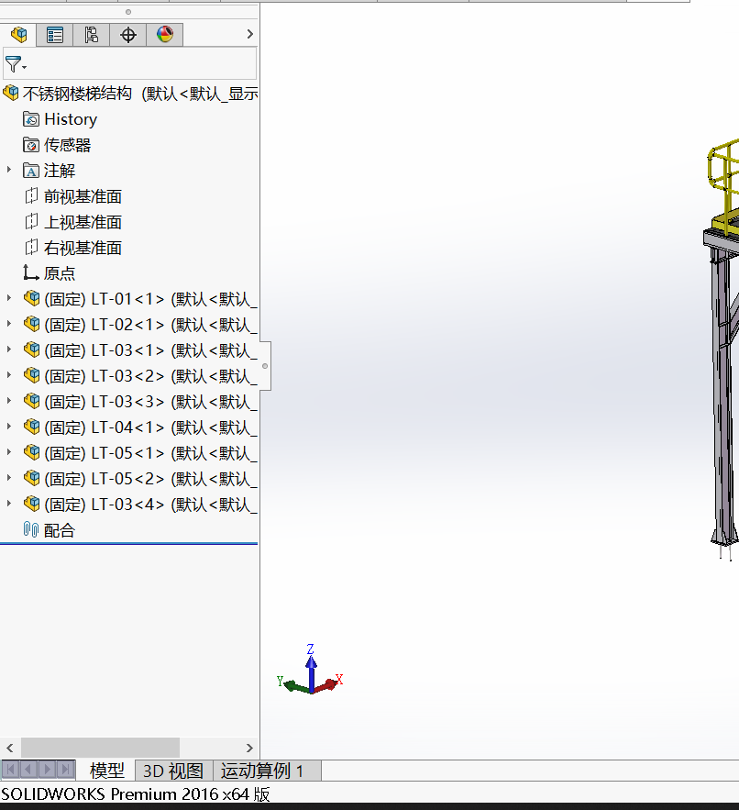Viewport: 739px width, 810px height.
Task: Expand more manager tabs with right chevron
Action: (x=250, y=35)
